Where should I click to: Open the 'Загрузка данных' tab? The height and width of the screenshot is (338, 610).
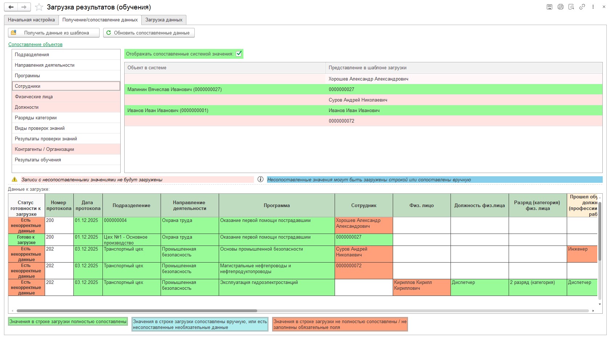point(164,20)
